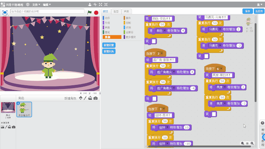Image resolution: width=265 pixels, height=149 pixels.
Task: Collapse the stage with the small arrow
Action: pos(100,93)
